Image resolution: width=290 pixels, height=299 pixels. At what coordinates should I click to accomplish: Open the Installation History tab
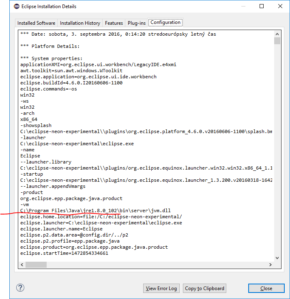(x=80, y=23)
